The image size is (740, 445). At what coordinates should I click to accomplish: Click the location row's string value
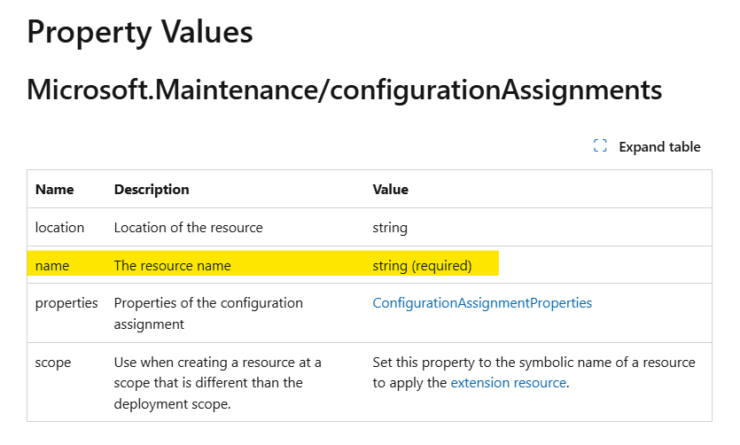390,228
